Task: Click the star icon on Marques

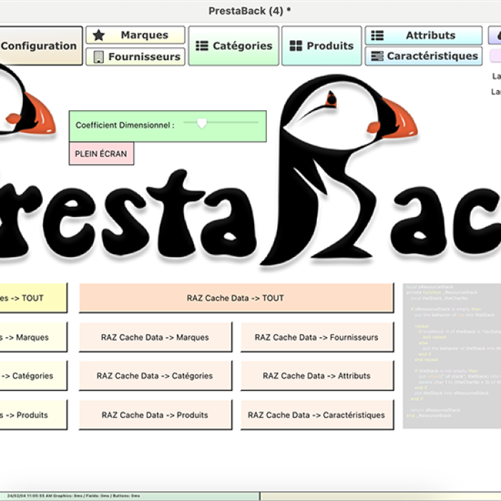Action: [x=99, y=35]
